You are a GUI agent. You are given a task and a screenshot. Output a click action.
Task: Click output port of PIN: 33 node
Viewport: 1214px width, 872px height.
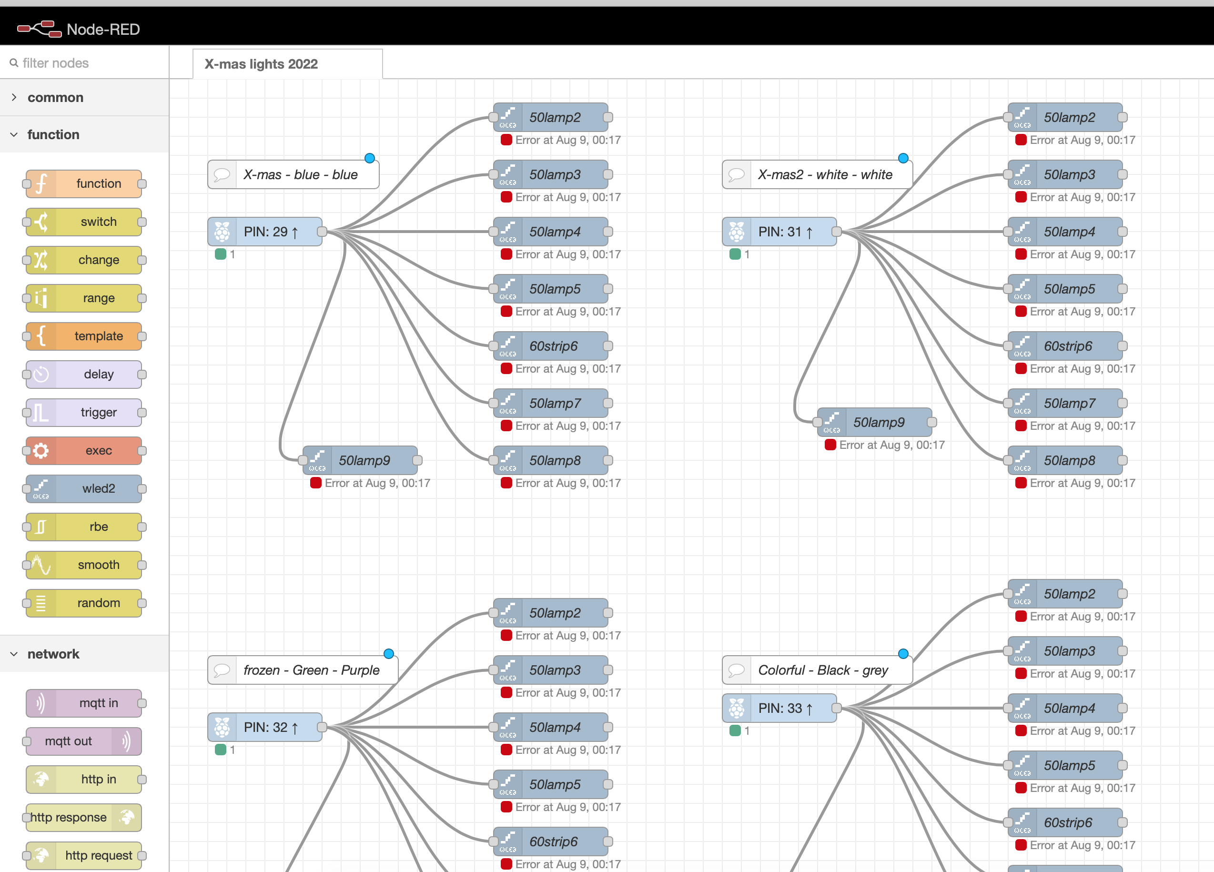point(836,708)
